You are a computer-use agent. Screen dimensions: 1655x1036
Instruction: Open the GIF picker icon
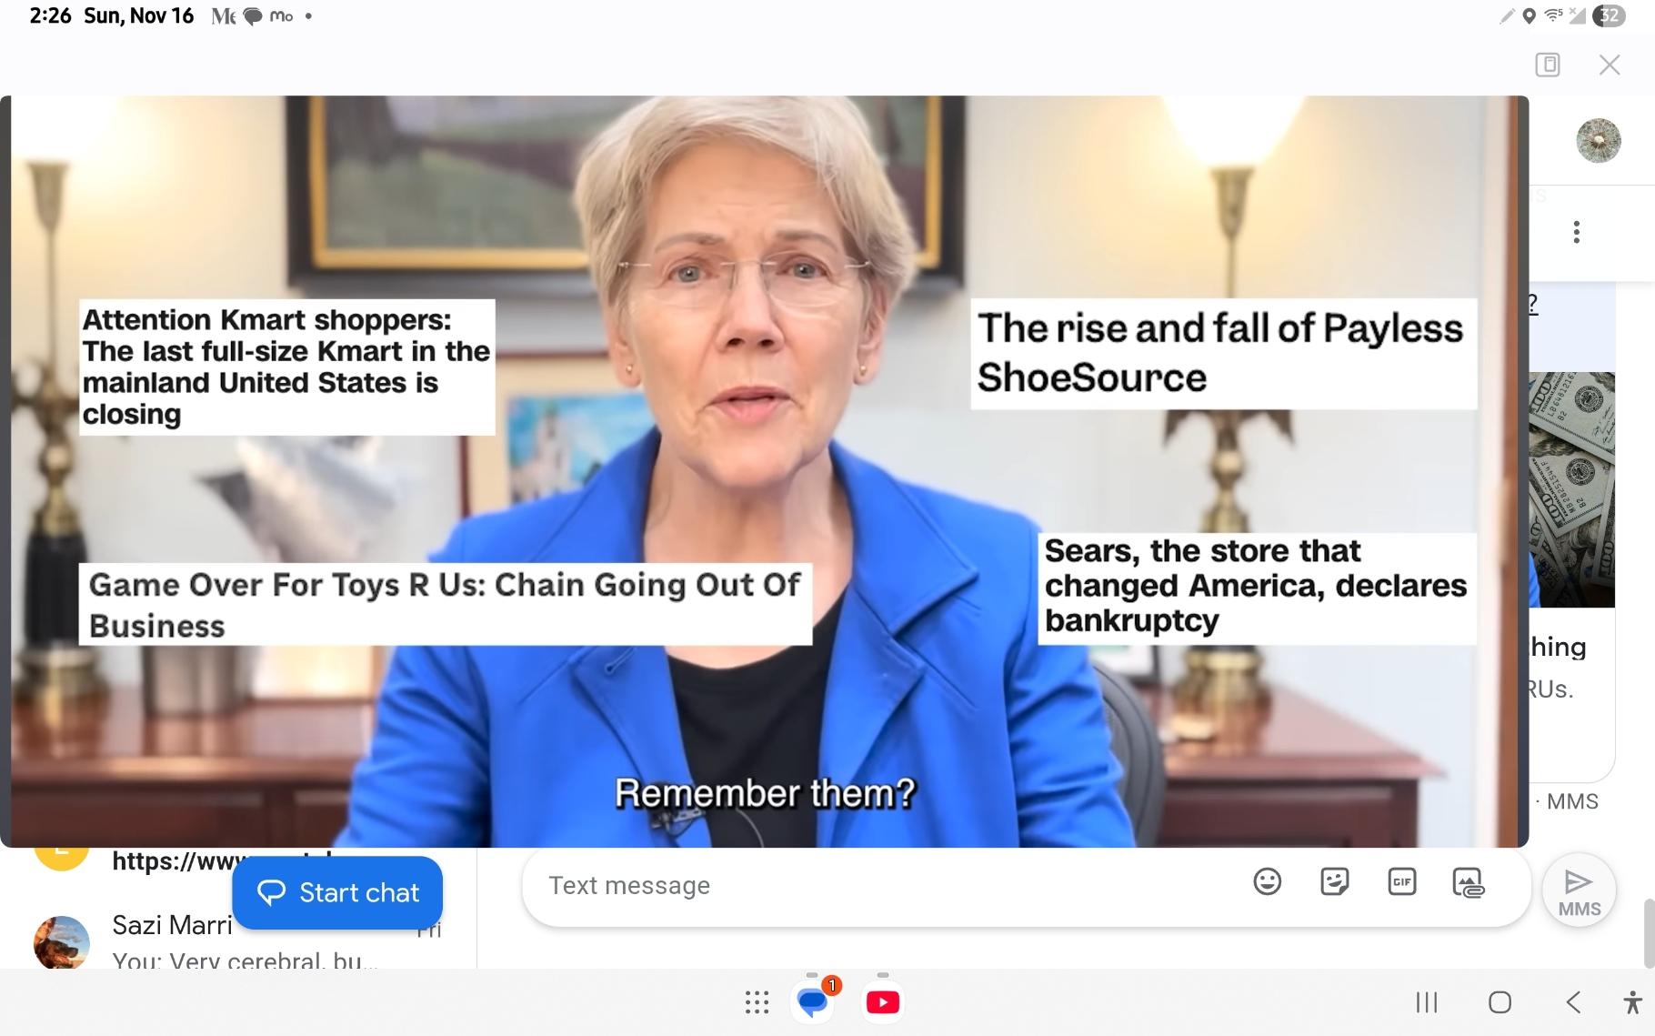pos(1402,881)
